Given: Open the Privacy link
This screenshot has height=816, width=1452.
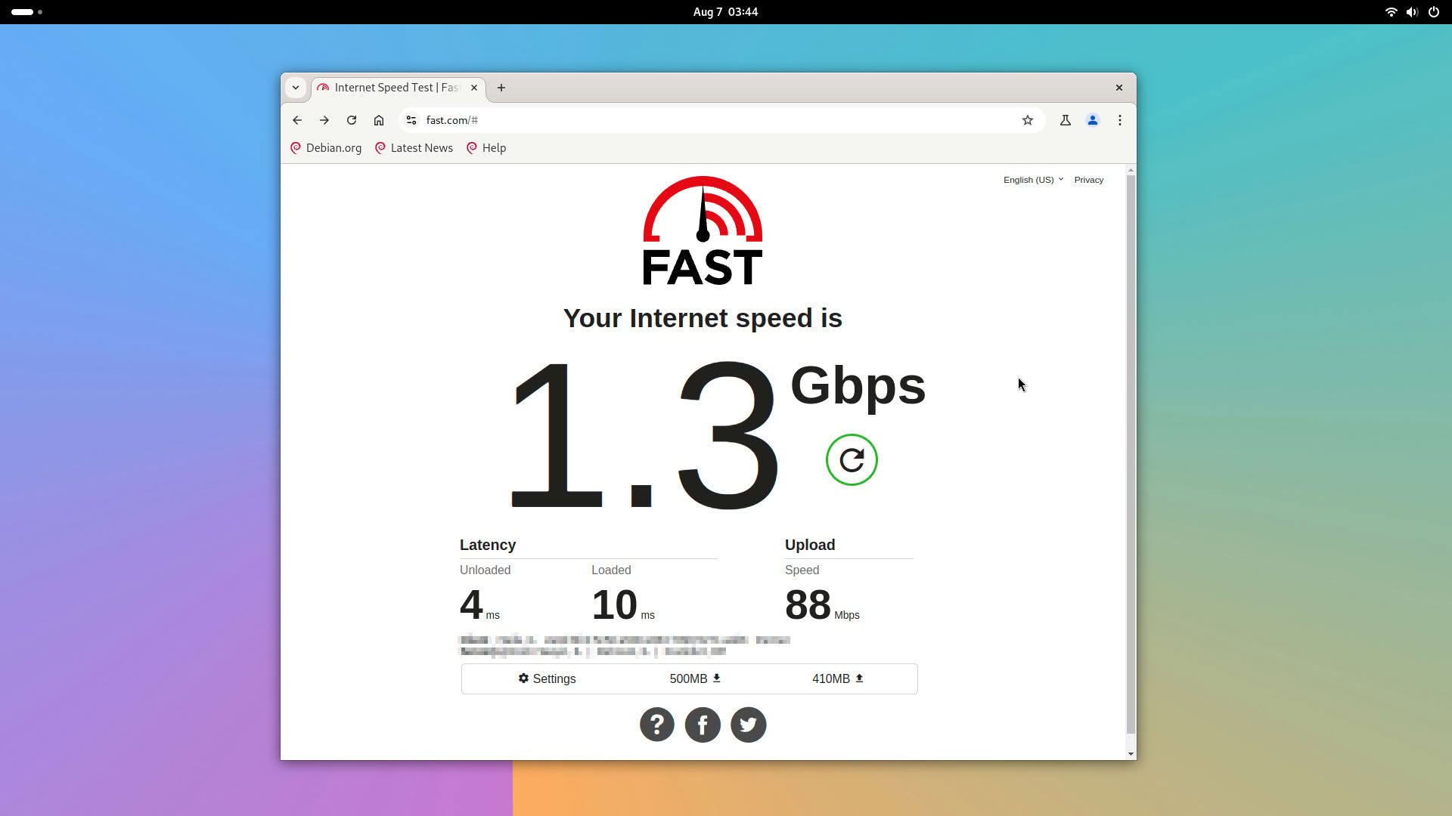Looking at the screenshot, I should [x=1089, y=180].
